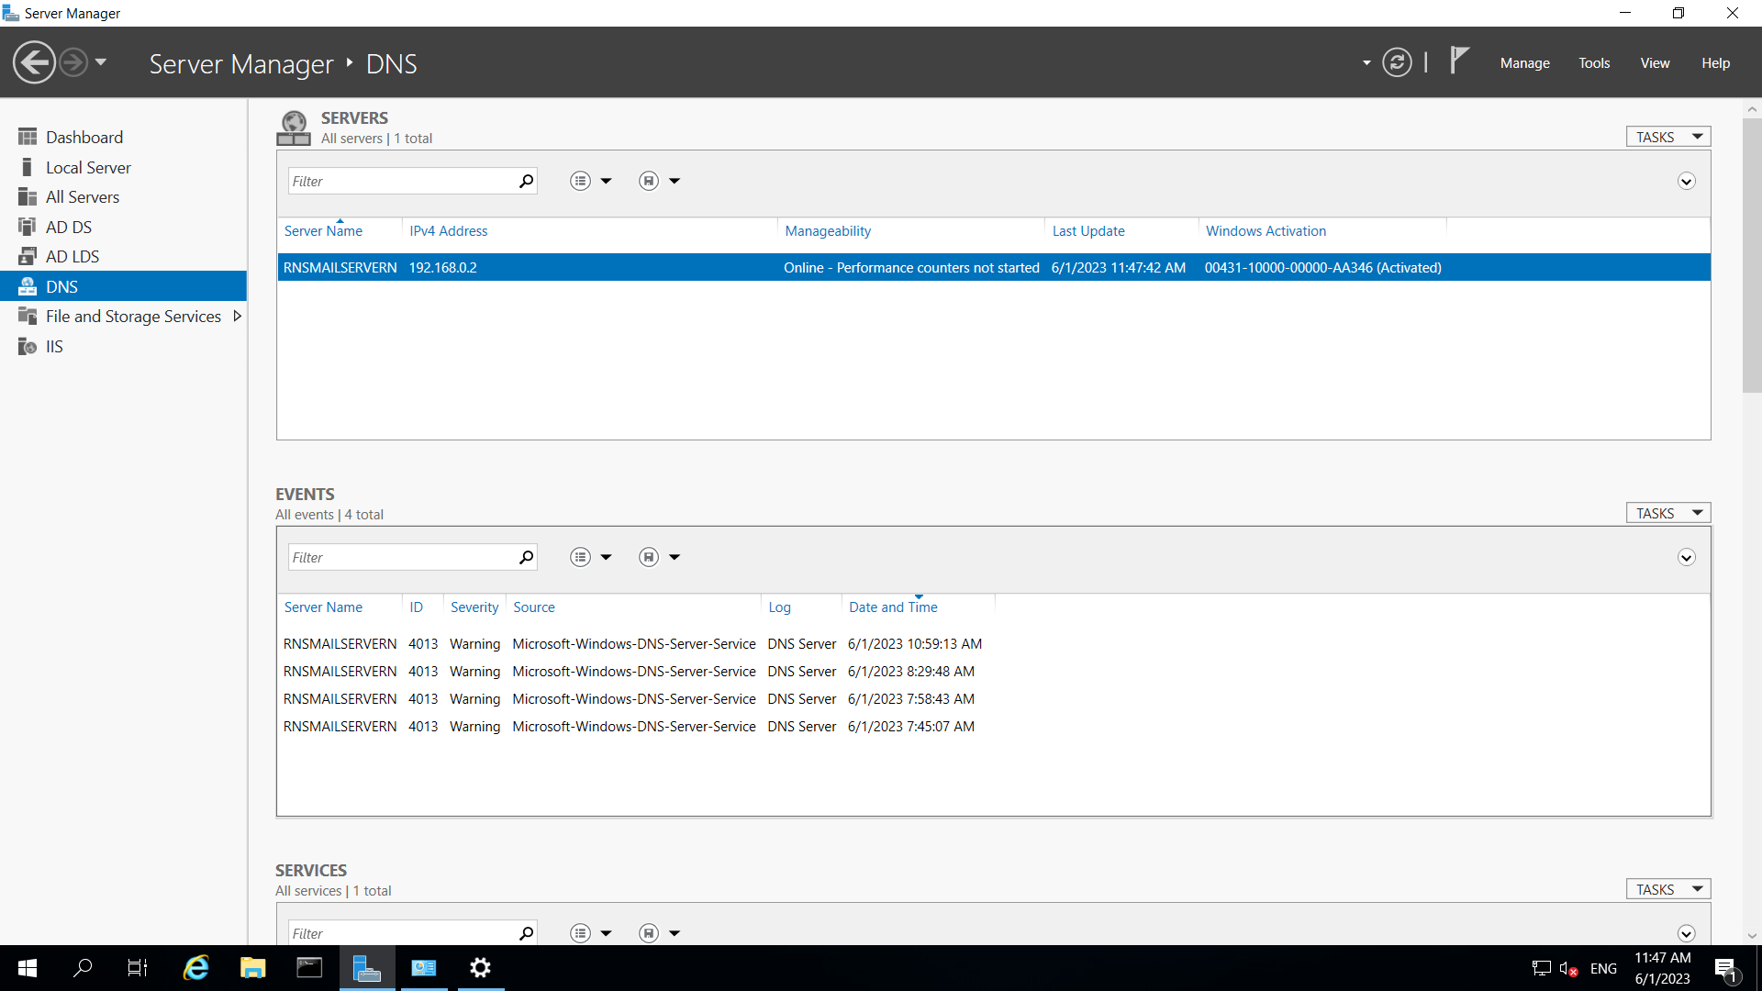Open the navigation history dropdown arrow

click(101, 62)
